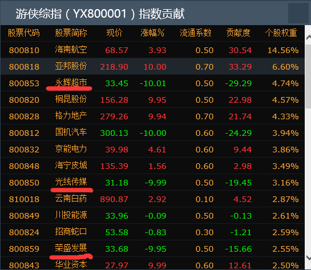Click the scrollbar up arrow
Image resolution: width=311 pixels, height=270 pixels.
coord(308,37)
